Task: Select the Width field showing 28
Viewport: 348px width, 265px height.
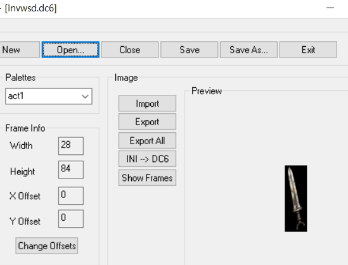Action: pos(71,146)
